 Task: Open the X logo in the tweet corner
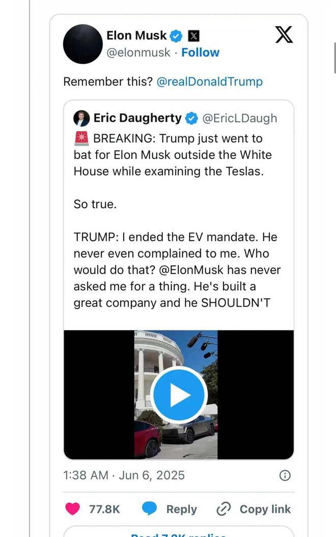click(x=284, y=35)
